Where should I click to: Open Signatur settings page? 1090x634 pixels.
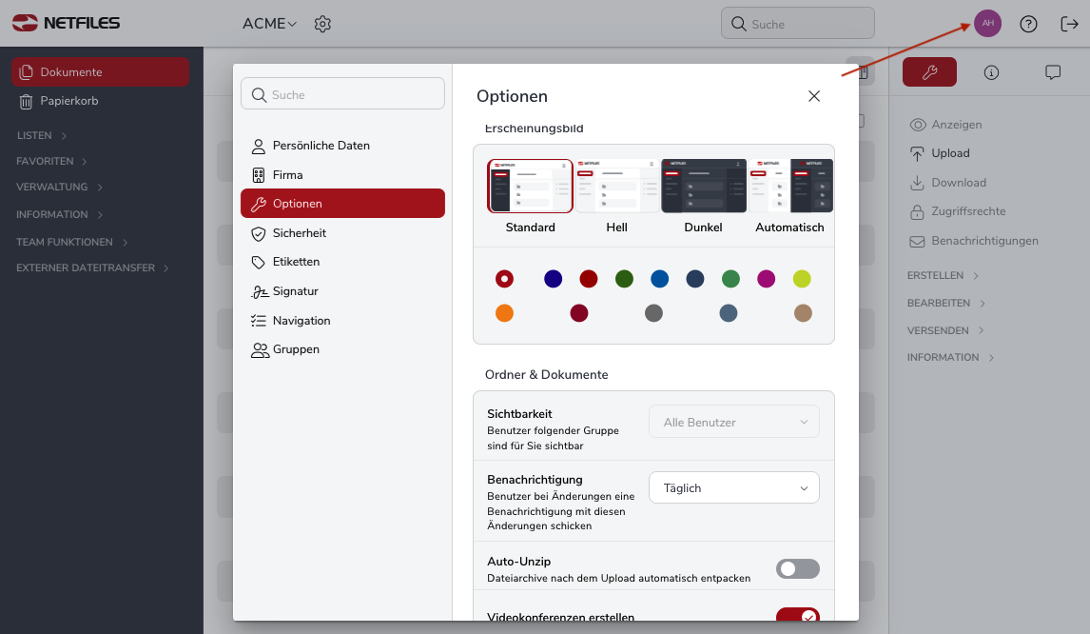tap(342, 291)
